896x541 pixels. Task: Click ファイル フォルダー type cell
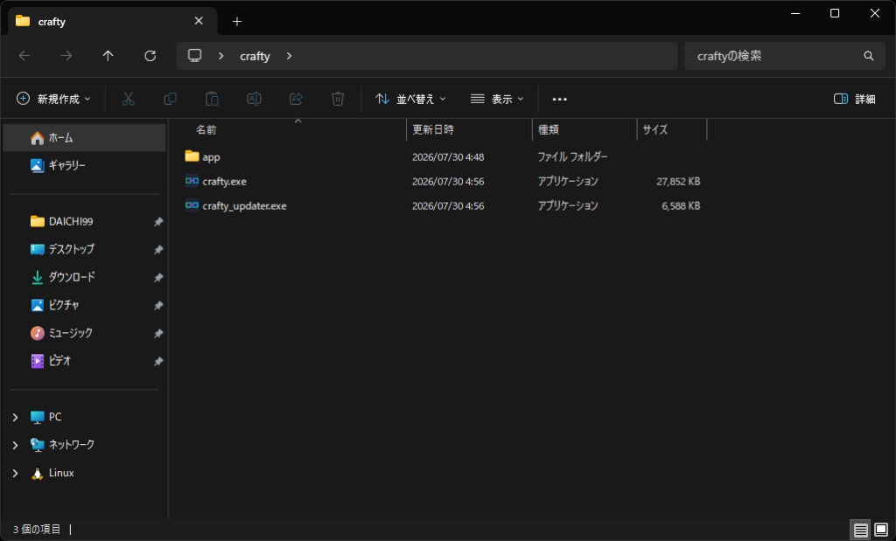[x=572, y=157]
